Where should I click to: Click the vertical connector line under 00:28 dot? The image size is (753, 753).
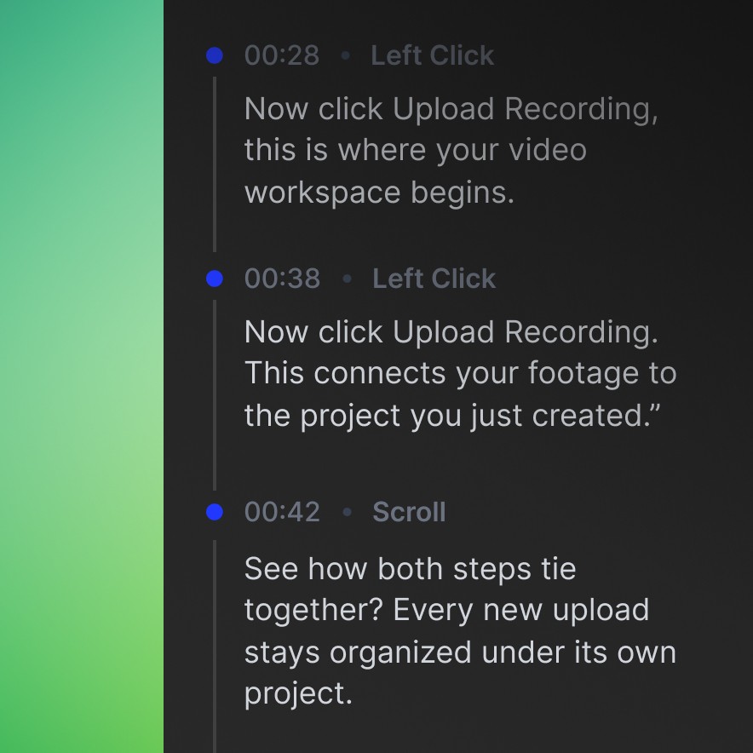[214, 164]
